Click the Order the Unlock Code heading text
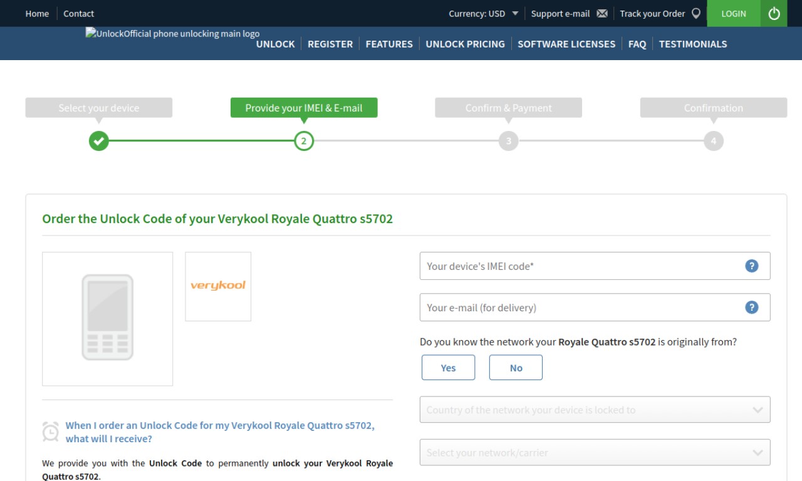The height and width of the screenshot is (481, 802). (x=217, y=219)
